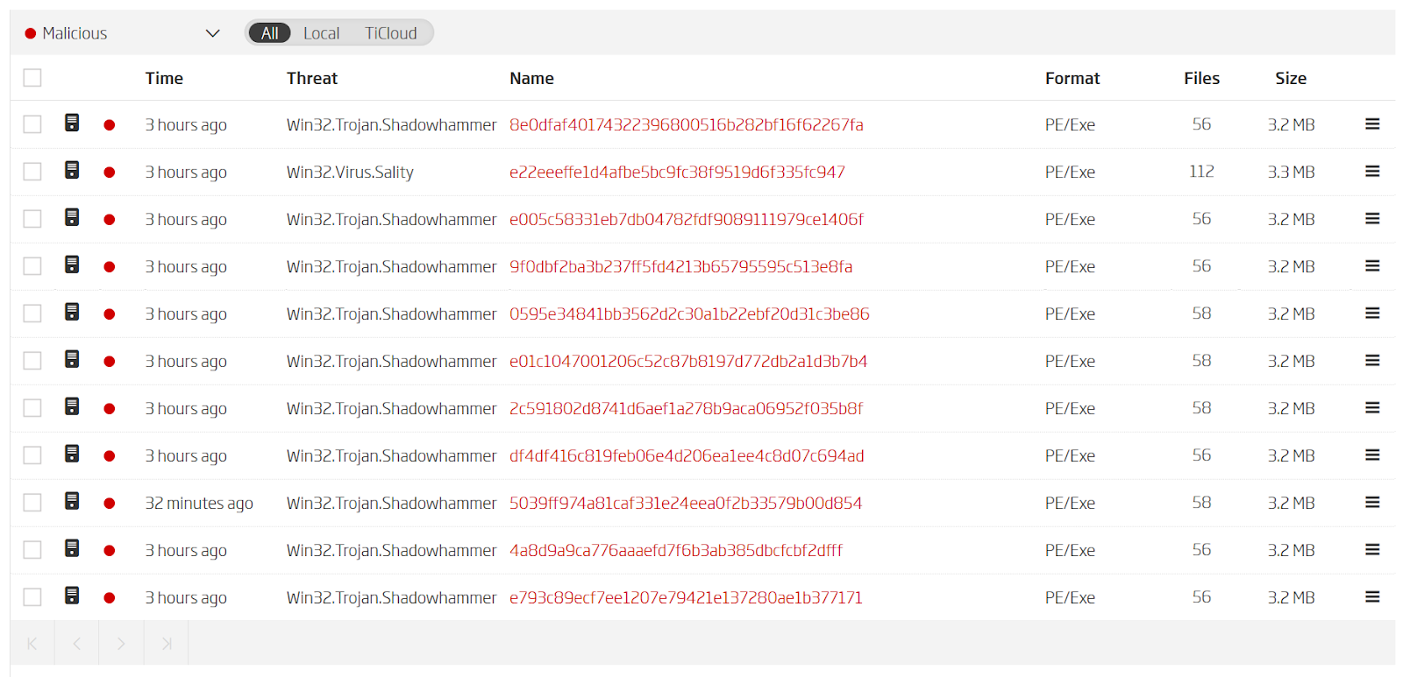Check the row for sample 2c591802d874…
Screen dimensions: 1403x677
[32, 408]
